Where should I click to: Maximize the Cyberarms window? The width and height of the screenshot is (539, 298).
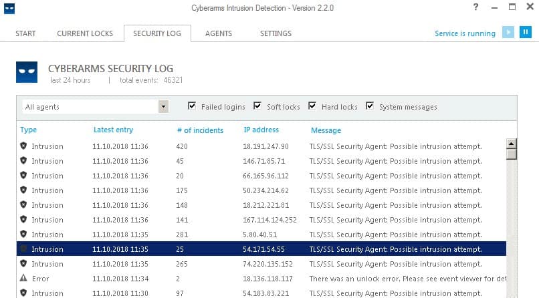click(x=512, y=7)
